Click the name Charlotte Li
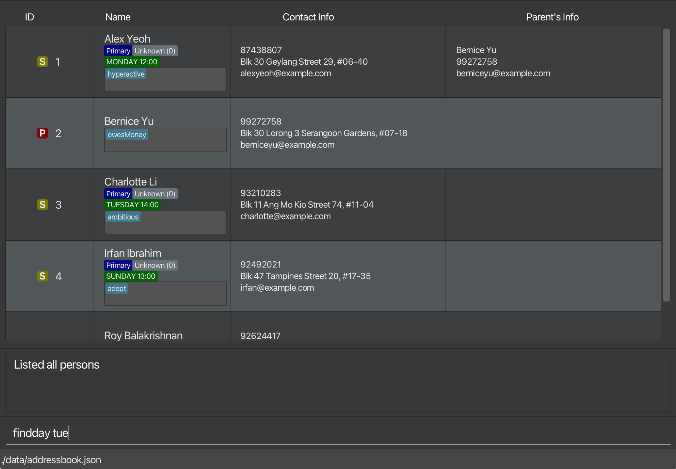This screenshot has width=676, height=469. click(131, 182)
